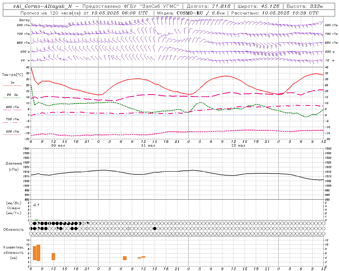Click the Конвективн. panel label
Viewport: 339px width, 271px height.
[14, 247]
